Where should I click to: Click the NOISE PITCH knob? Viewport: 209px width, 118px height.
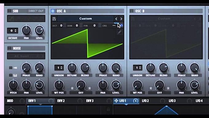(x=13, y=85)
